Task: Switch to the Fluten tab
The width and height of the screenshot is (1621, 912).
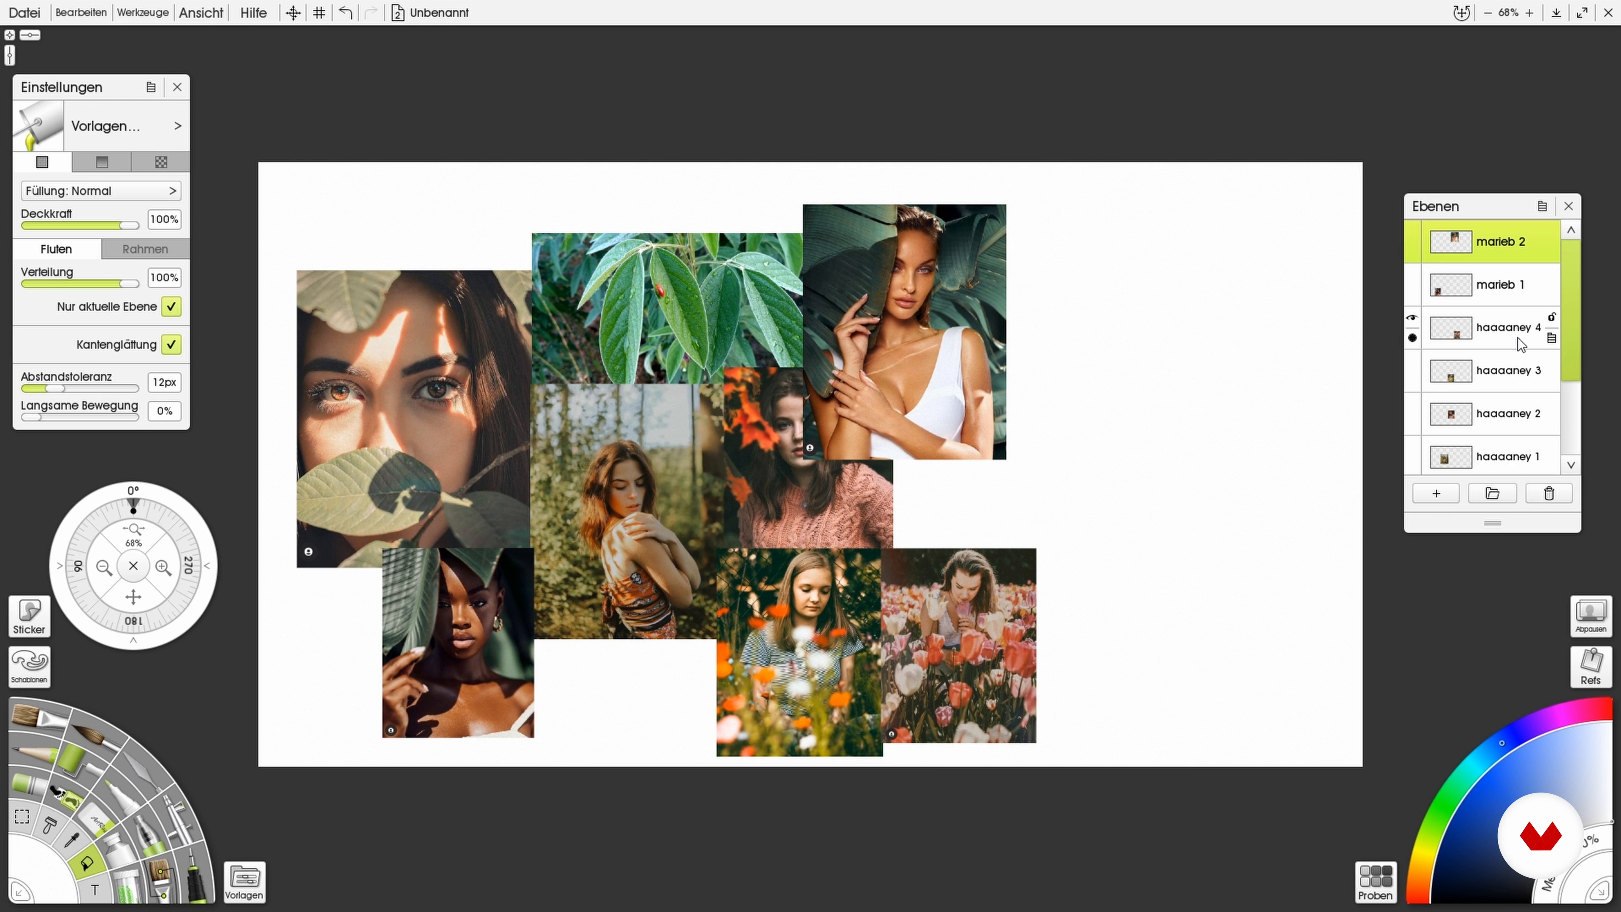Action: (57, 249)
